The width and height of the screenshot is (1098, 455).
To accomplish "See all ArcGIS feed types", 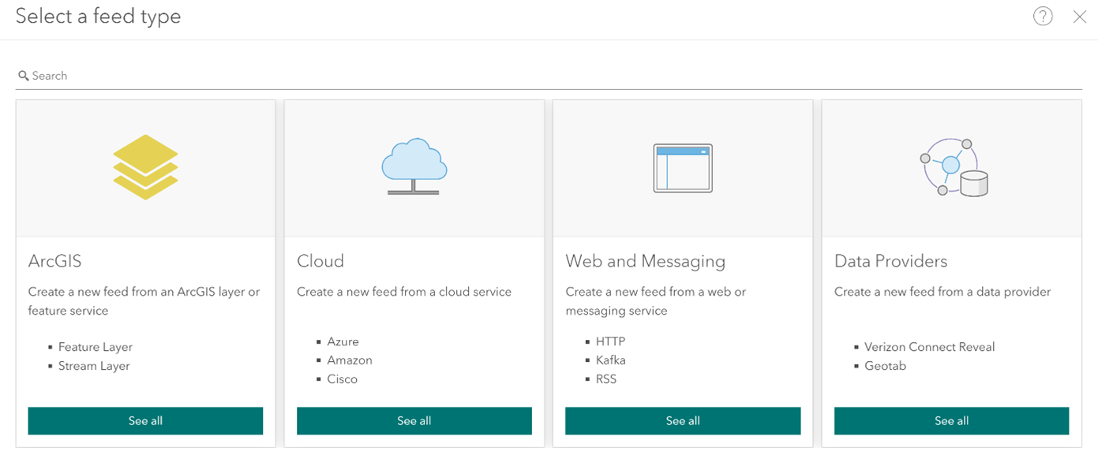I will (145, 421).
